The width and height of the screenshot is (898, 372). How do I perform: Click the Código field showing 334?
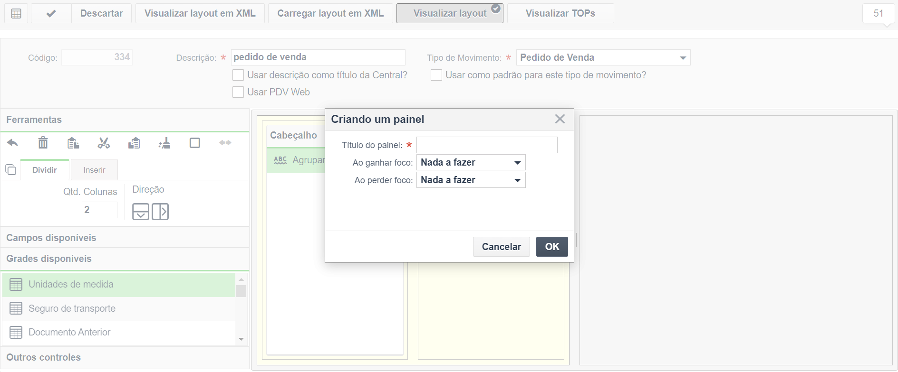(x=97, y=57)
